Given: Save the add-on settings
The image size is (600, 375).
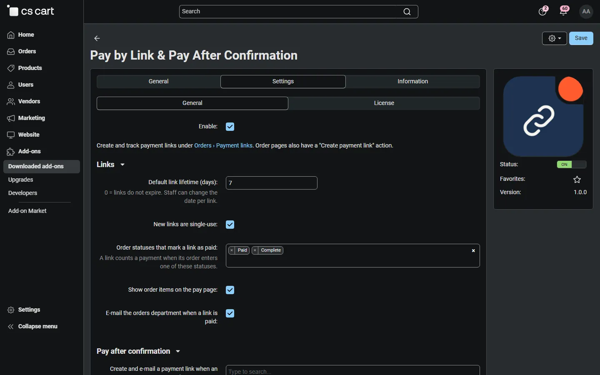Looking at the screenshot, I should 581,38.
